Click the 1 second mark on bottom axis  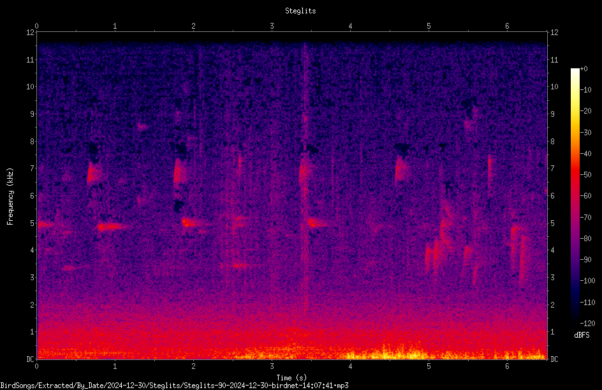[115, 366]
